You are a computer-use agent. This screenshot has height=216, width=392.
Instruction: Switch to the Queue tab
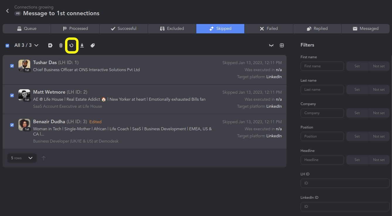pos(27,28)
